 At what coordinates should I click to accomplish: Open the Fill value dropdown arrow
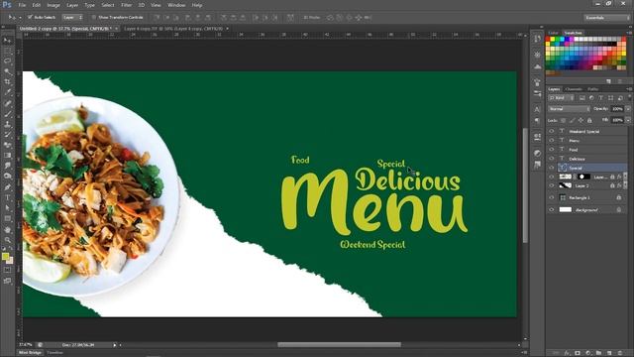tap(628, 120)
